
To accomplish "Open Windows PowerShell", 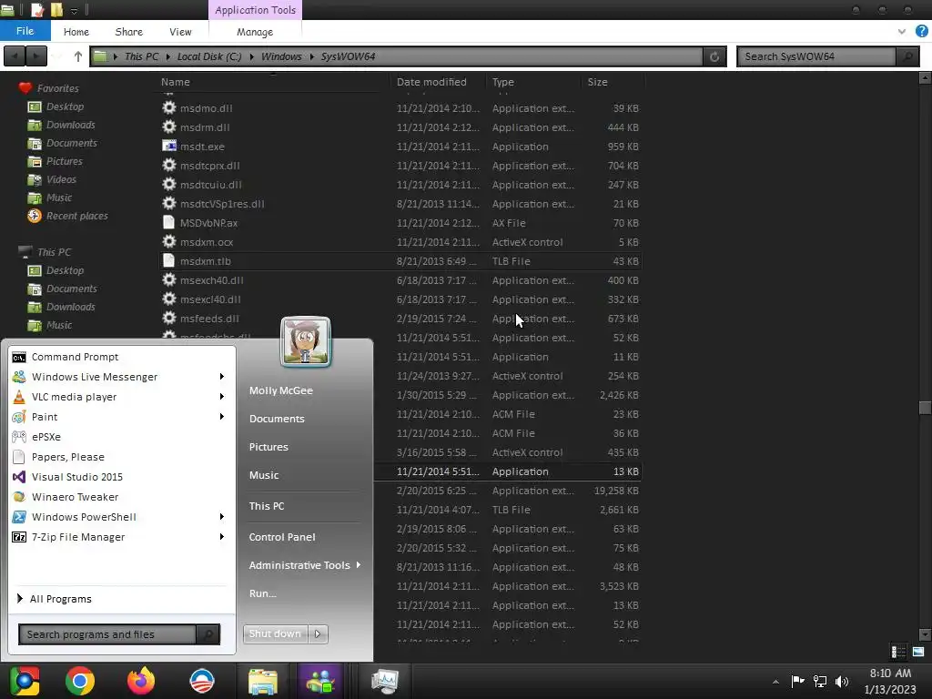I will click(84, 517).
